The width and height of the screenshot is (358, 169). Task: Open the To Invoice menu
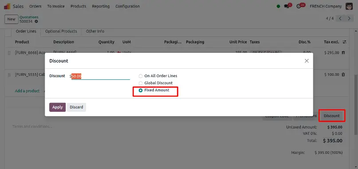pyautogui.click(x=56, y=6)
